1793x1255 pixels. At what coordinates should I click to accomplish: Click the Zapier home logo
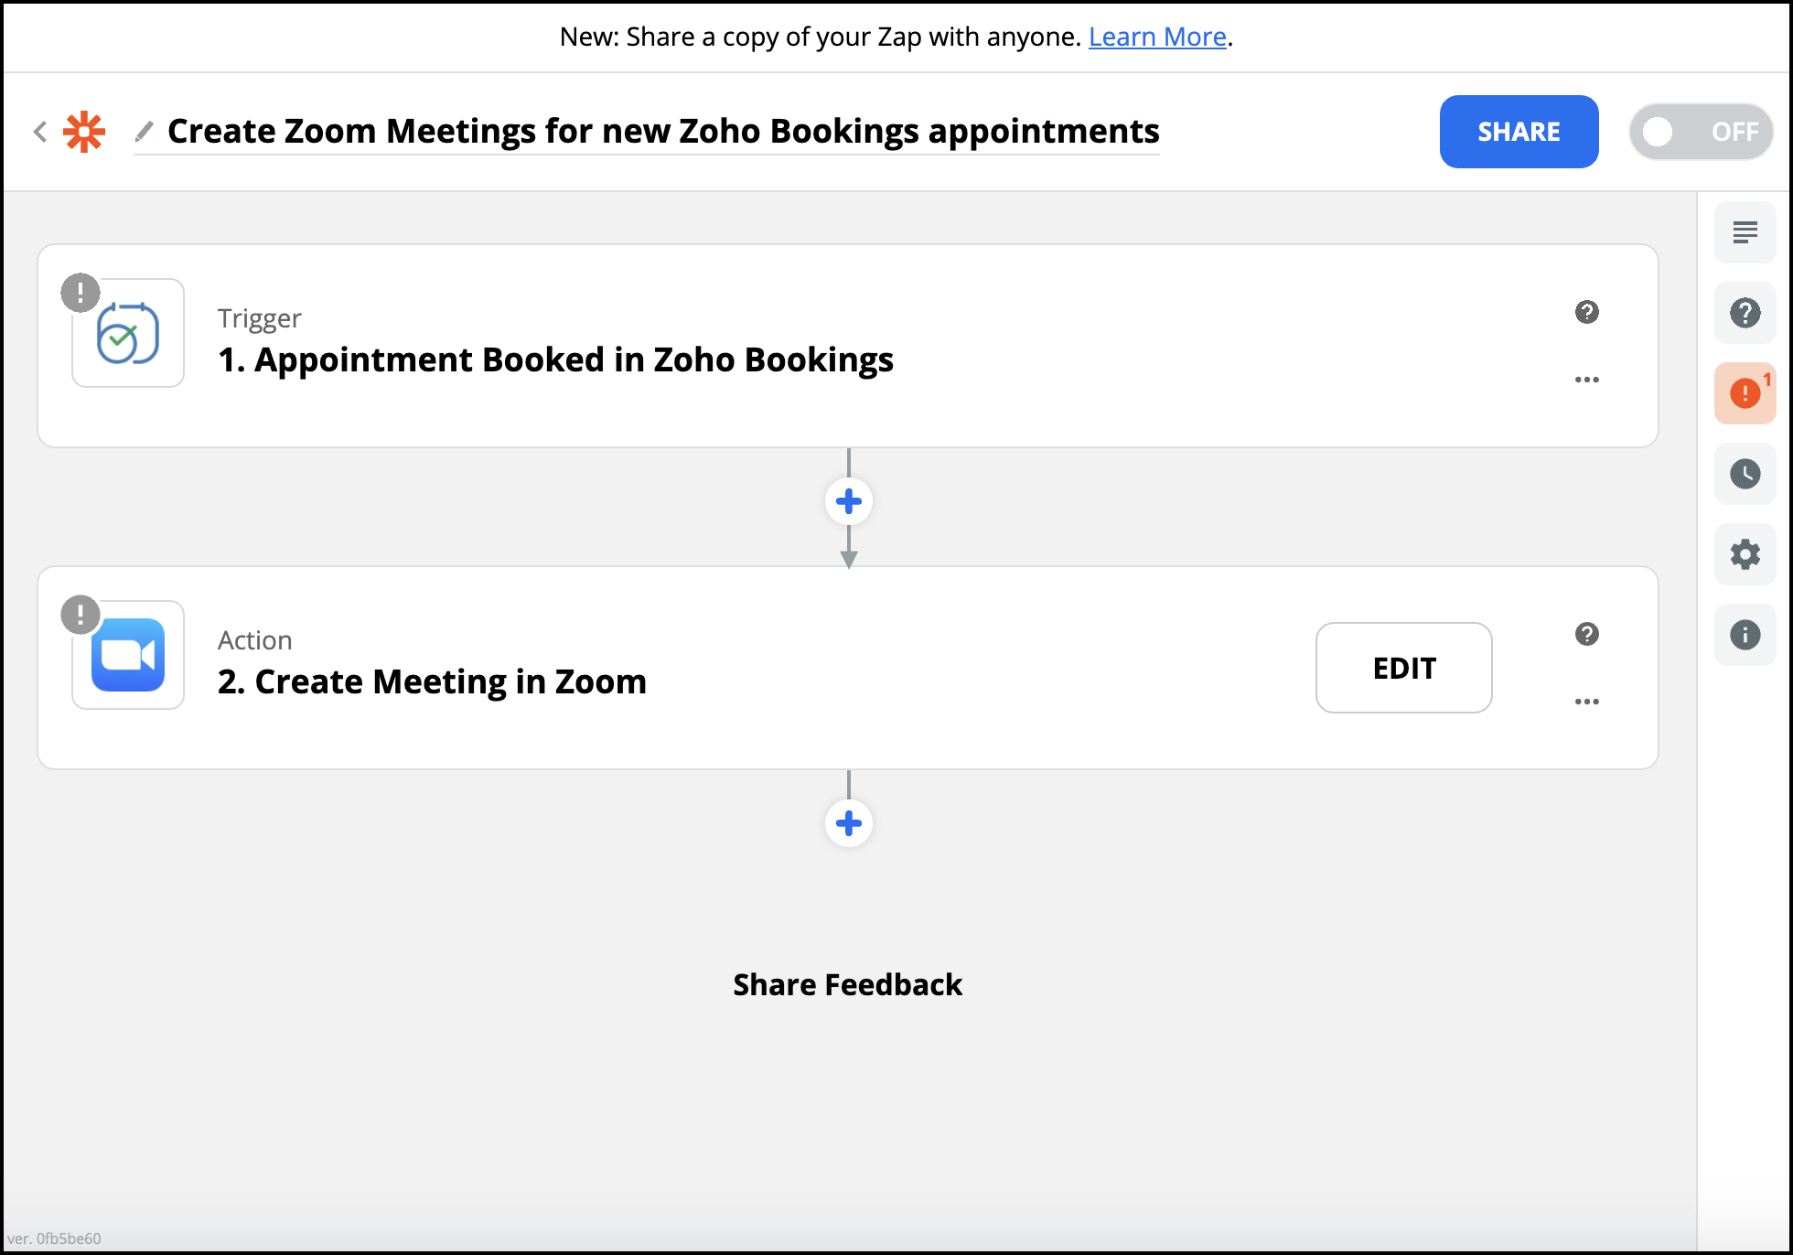[x=84, y=132]
